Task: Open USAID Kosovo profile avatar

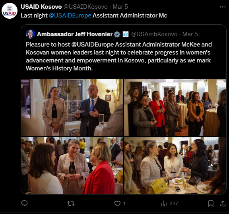Action: (10, 11)
